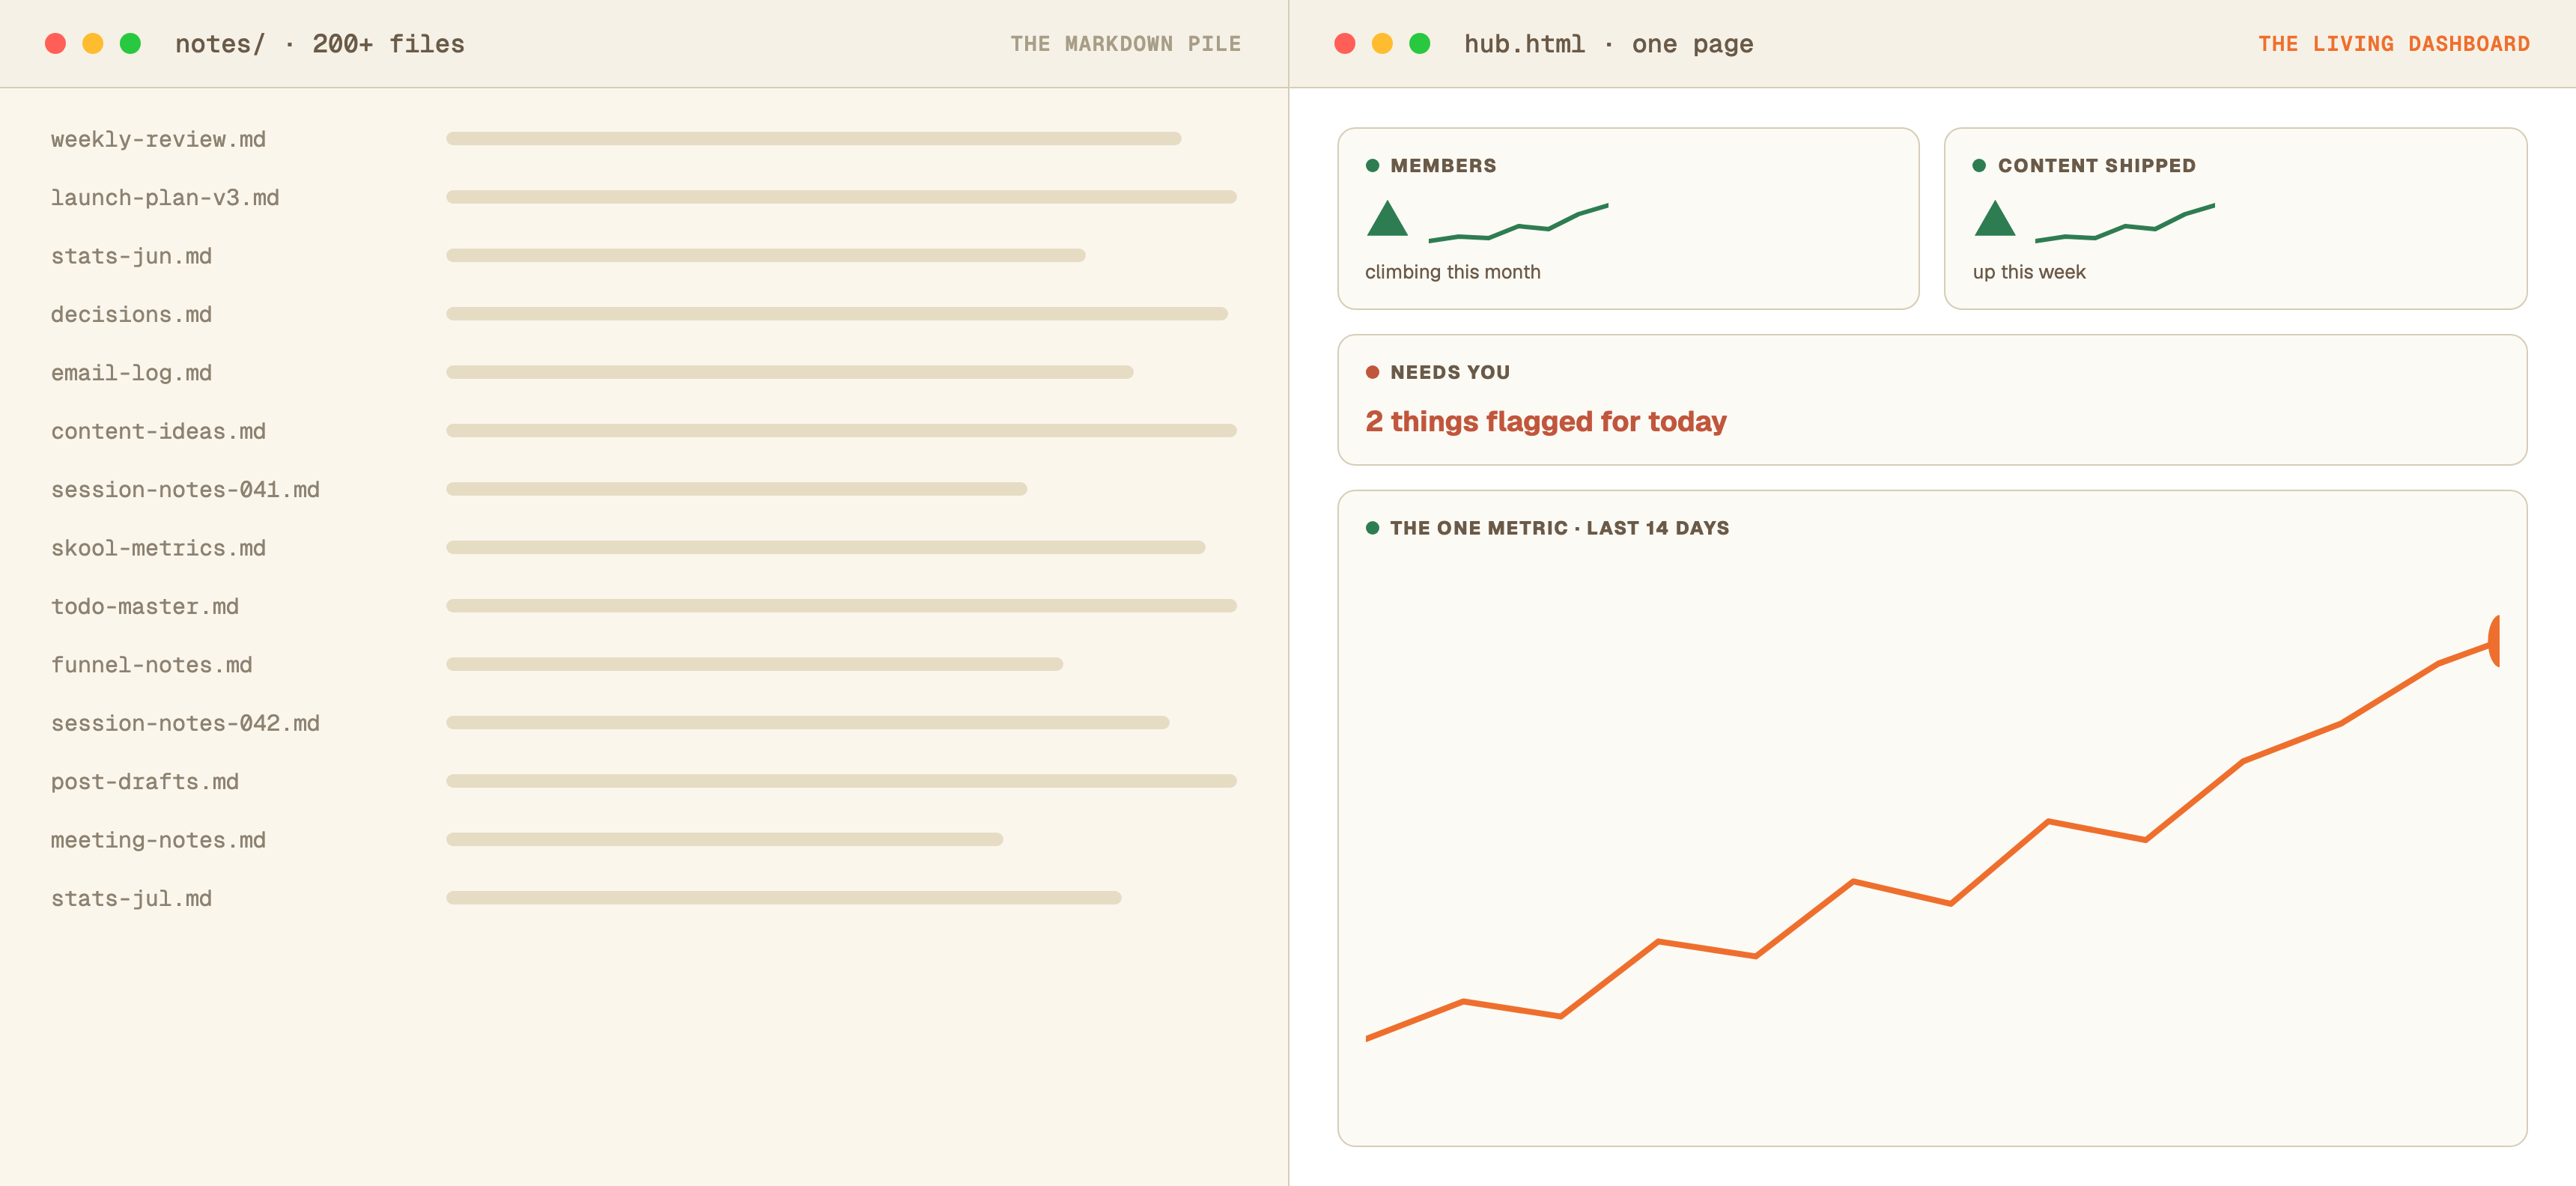
Task: Click the green status dot beside CONTENT SHIPPED
Action: click(1979, 166)
